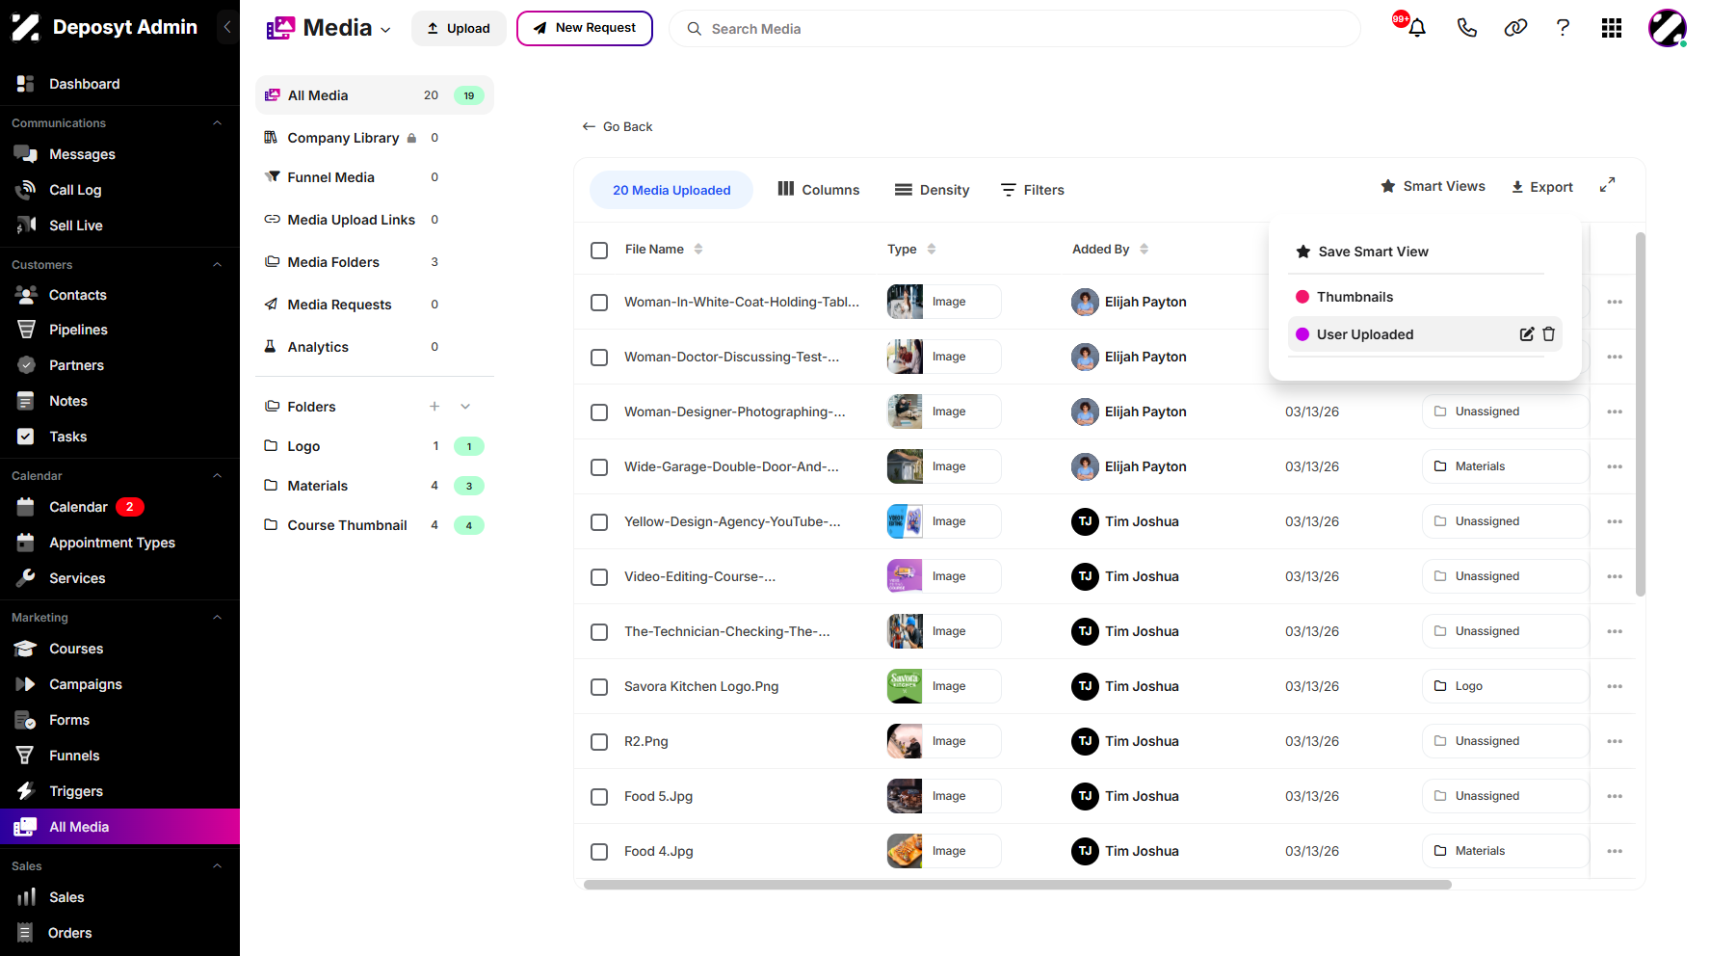This screenshot has height=956, width=1710.
Task: Add a new folder with plus icon
Action: coord(434,407)
